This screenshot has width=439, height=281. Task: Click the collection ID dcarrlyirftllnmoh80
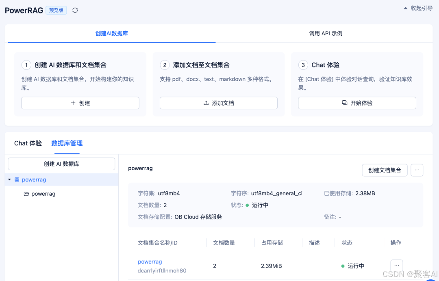[162, 271]
